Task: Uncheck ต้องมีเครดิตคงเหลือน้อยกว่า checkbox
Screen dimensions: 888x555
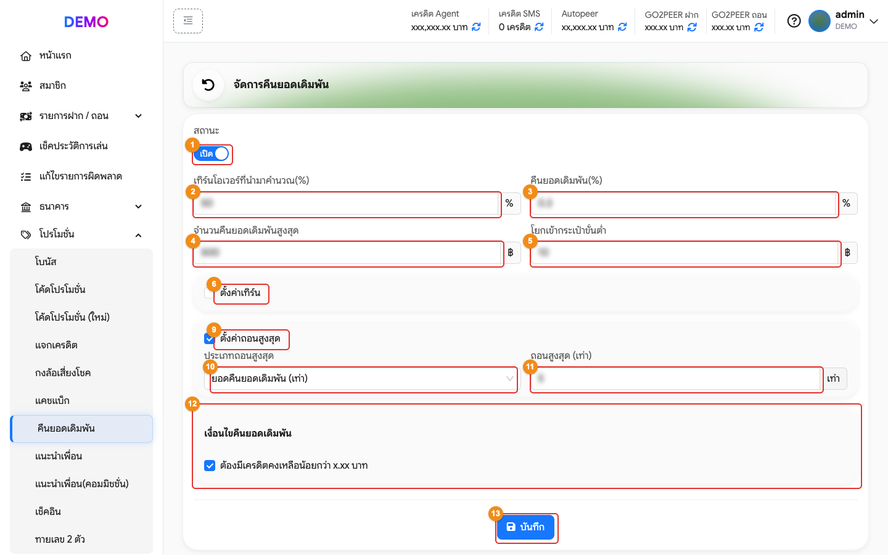Action: click(210, 466)
